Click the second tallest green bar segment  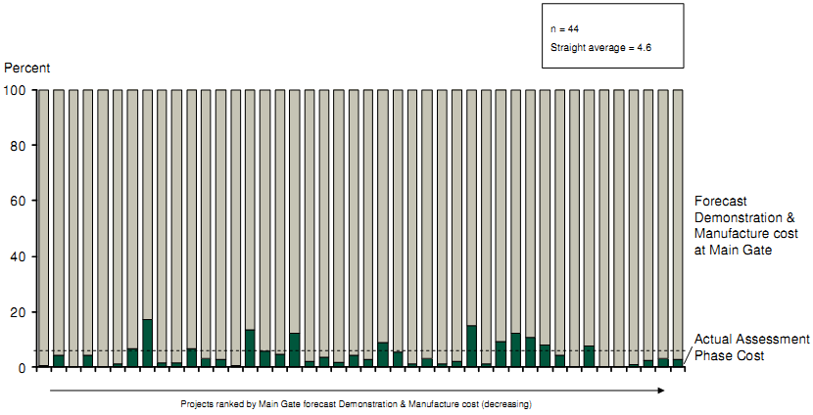point(471,346)
